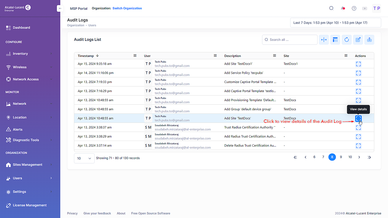Open the User column menu icon
The image size is (388, 218).
(x=215, y=56)
